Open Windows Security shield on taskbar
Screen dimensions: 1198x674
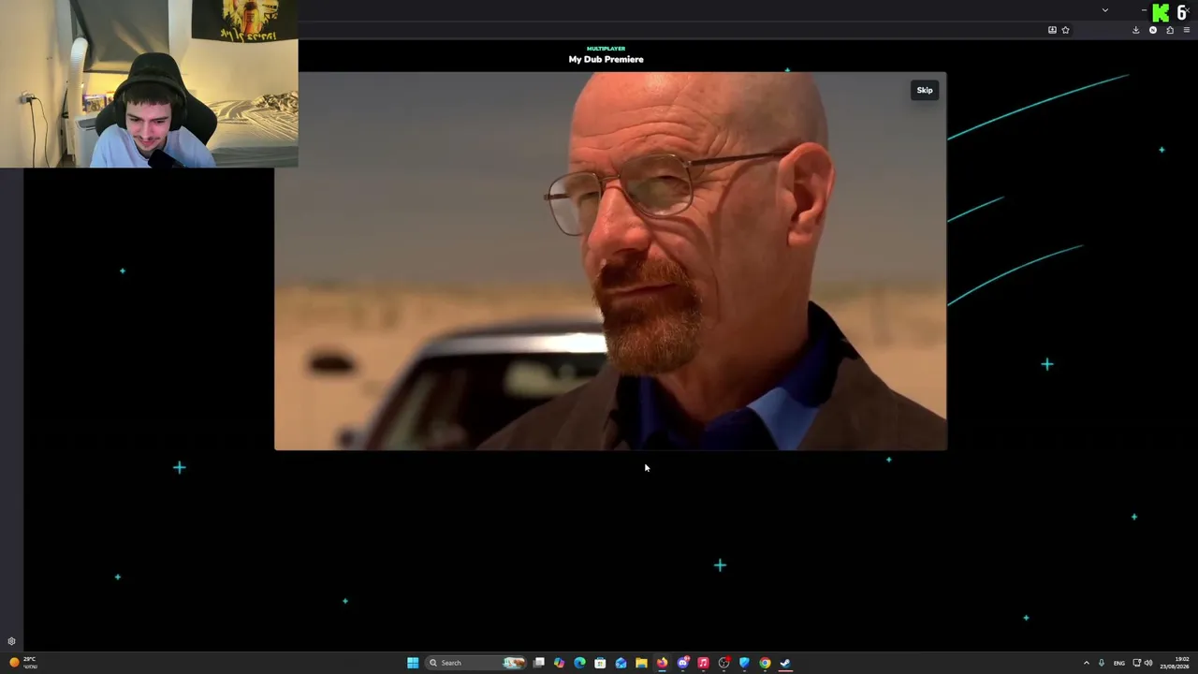coord(744,663)
